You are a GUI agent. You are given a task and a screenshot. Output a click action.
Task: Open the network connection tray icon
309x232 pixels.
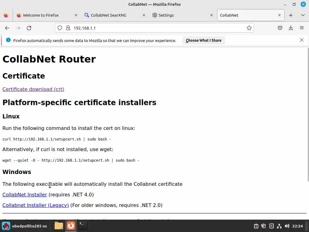click(279, 226)
